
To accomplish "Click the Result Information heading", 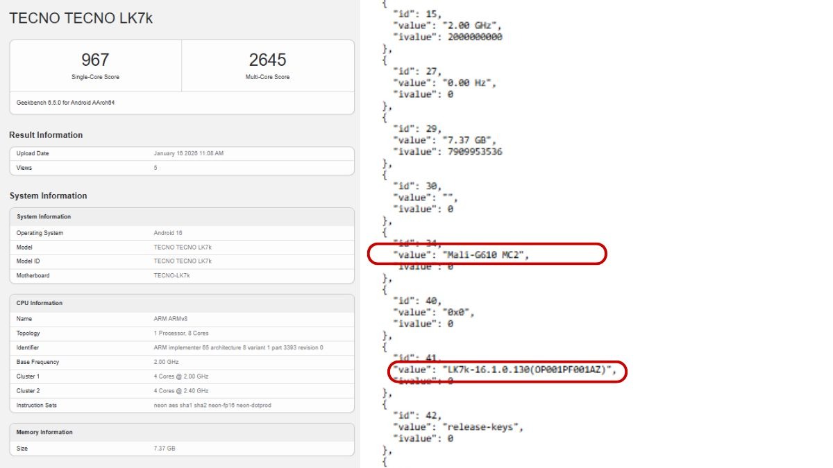I will 46,135.
